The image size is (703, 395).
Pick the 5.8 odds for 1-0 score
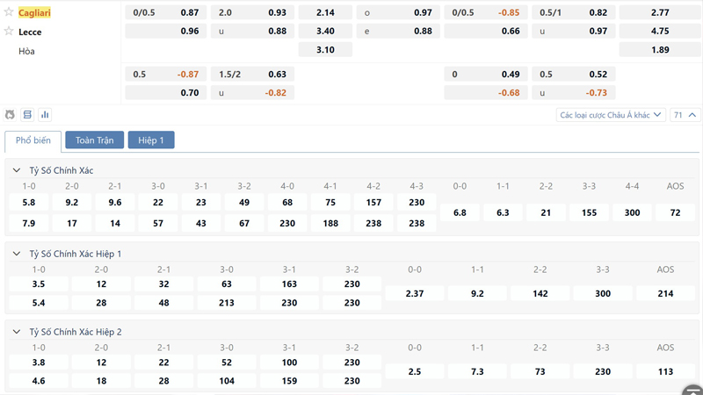(x=29, y=202)
